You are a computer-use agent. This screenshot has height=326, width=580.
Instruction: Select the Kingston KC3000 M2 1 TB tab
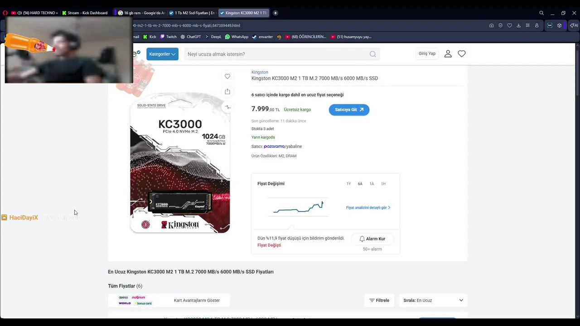[x=243, y=13]
